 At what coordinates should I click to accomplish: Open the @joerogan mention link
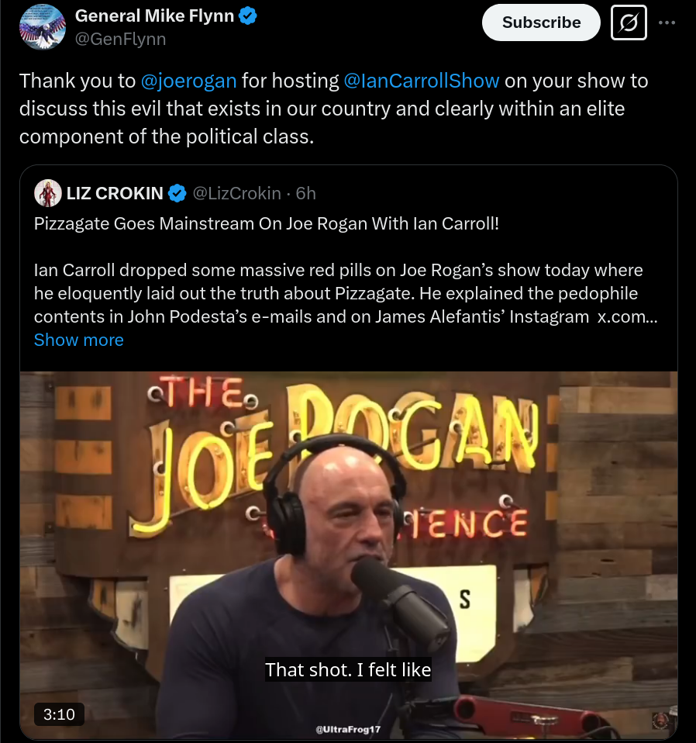point(188,81)
